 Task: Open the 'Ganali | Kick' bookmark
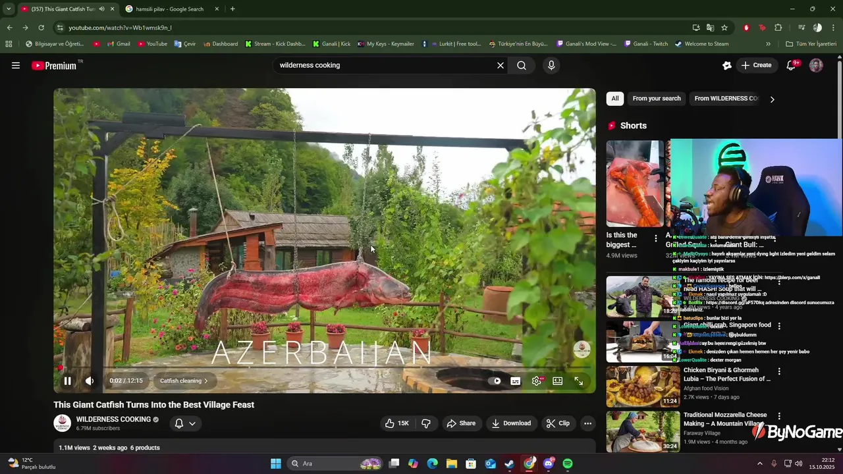pyautogui.click(x=331, y=44)
